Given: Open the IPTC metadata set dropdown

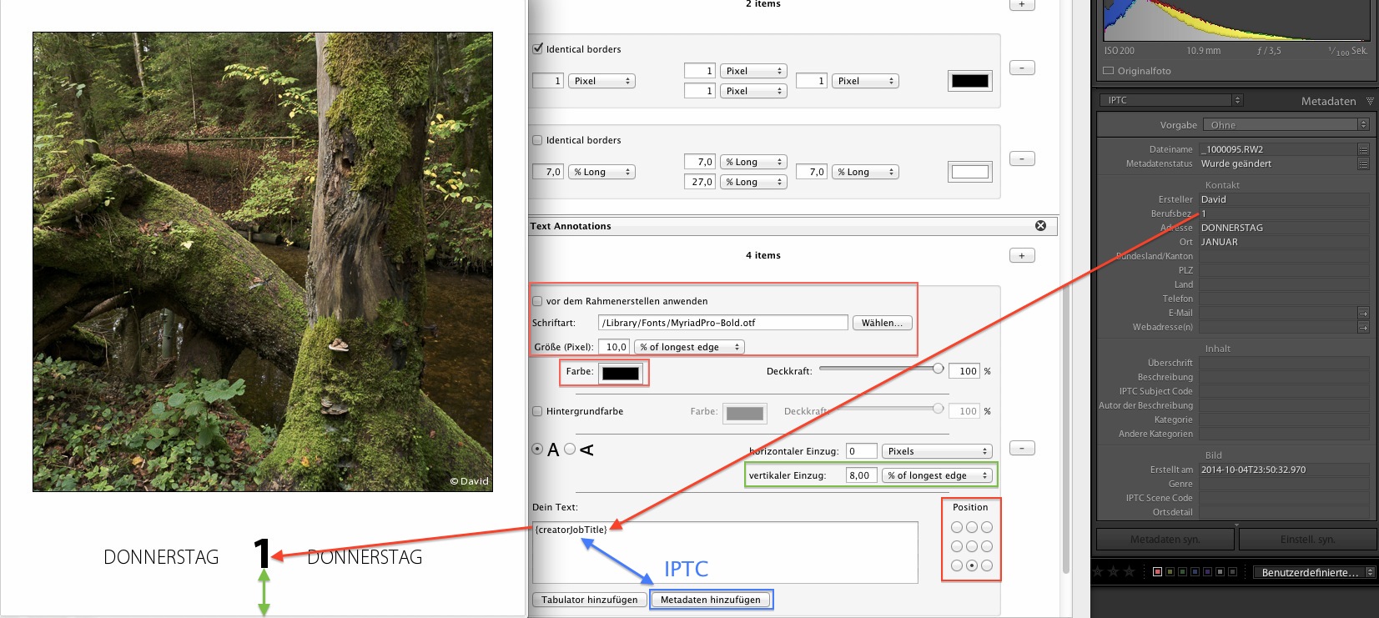Looking at the screenshot, I should (x=1170, y=100).
